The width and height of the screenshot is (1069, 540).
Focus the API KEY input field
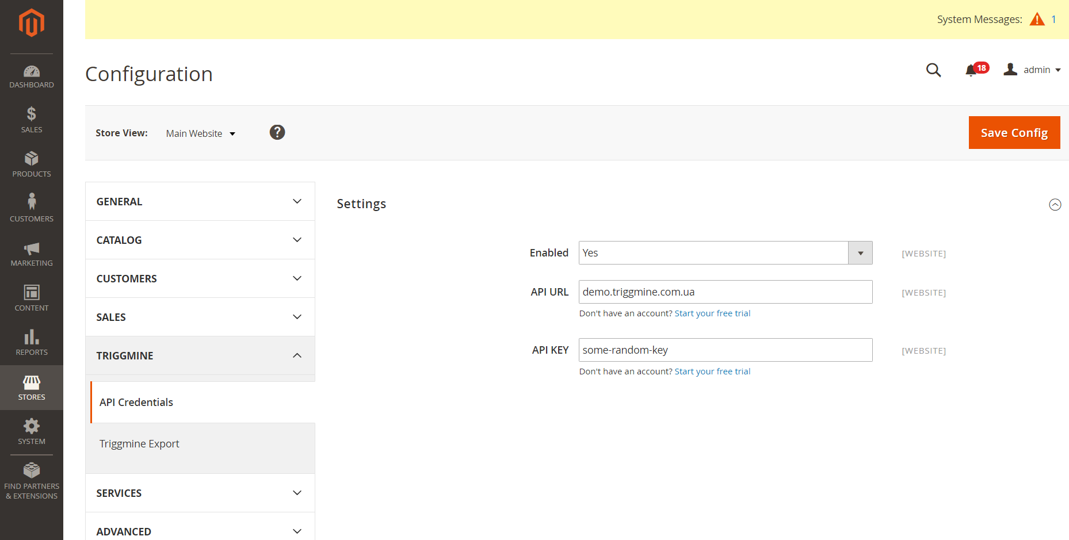(726, 350)
